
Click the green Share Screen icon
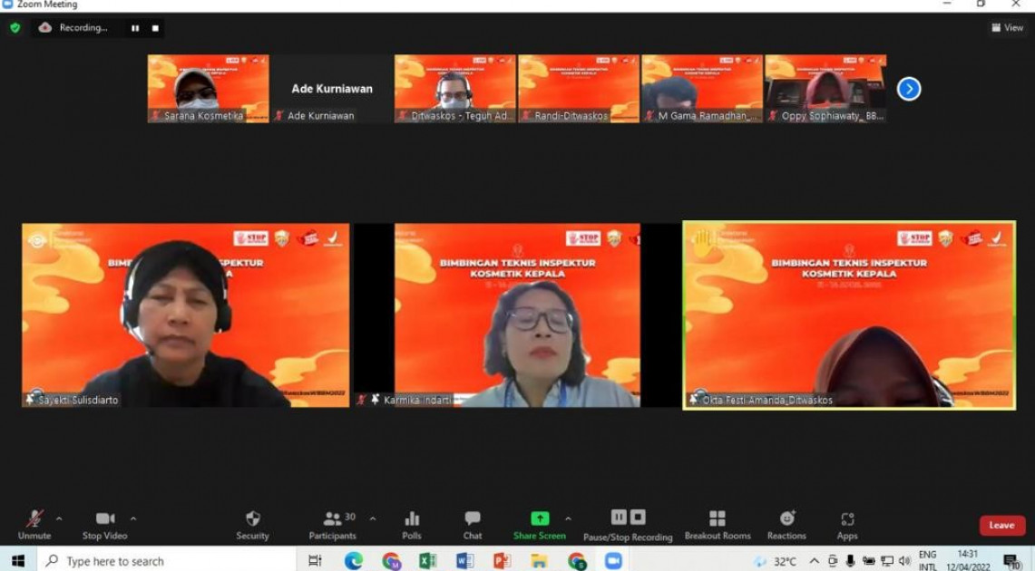pyautogui.click(x=540, y=518)
